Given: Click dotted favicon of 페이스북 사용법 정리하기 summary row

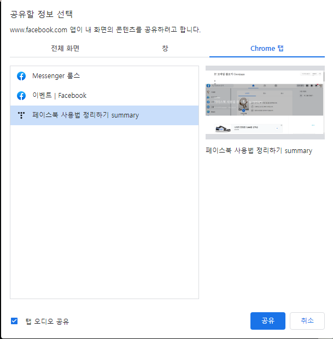Looking at the screenshot, I should click(21, 115).
